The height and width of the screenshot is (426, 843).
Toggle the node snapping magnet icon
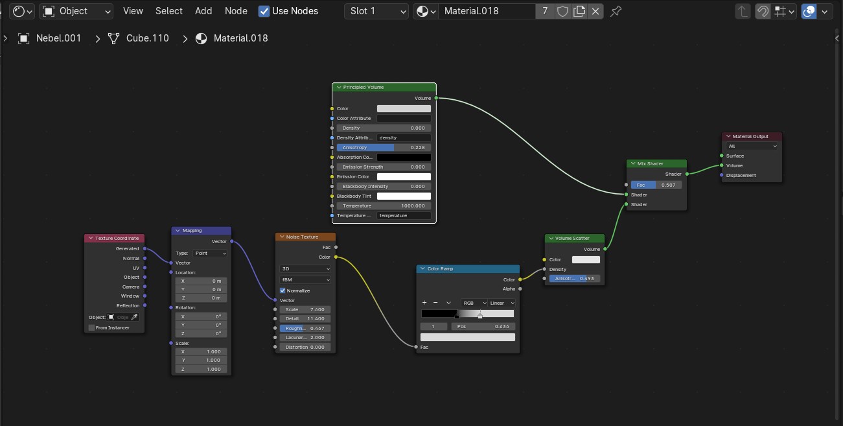(x=763, y=11)
